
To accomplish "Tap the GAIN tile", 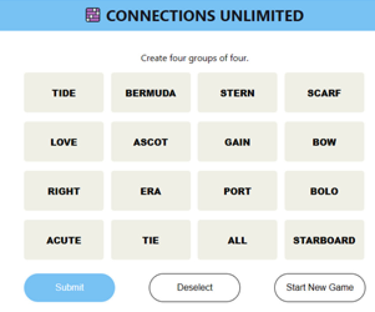I will pos(237,142).
